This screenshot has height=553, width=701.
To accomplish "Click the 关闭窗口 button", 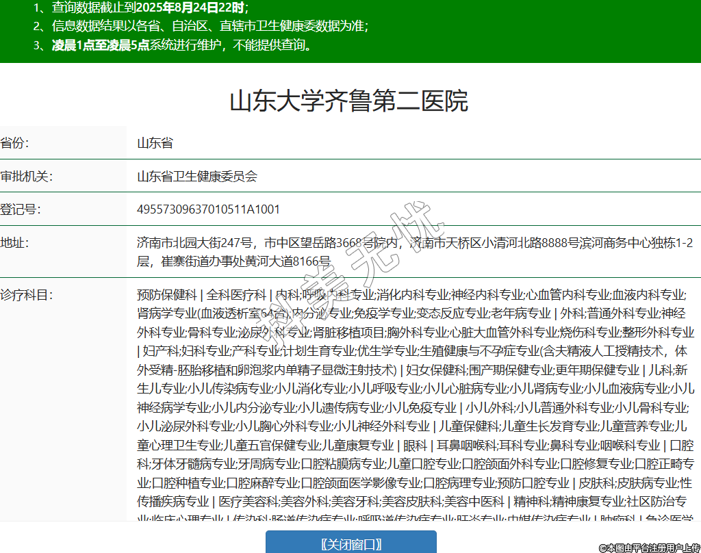I will [x=350, y=543].
